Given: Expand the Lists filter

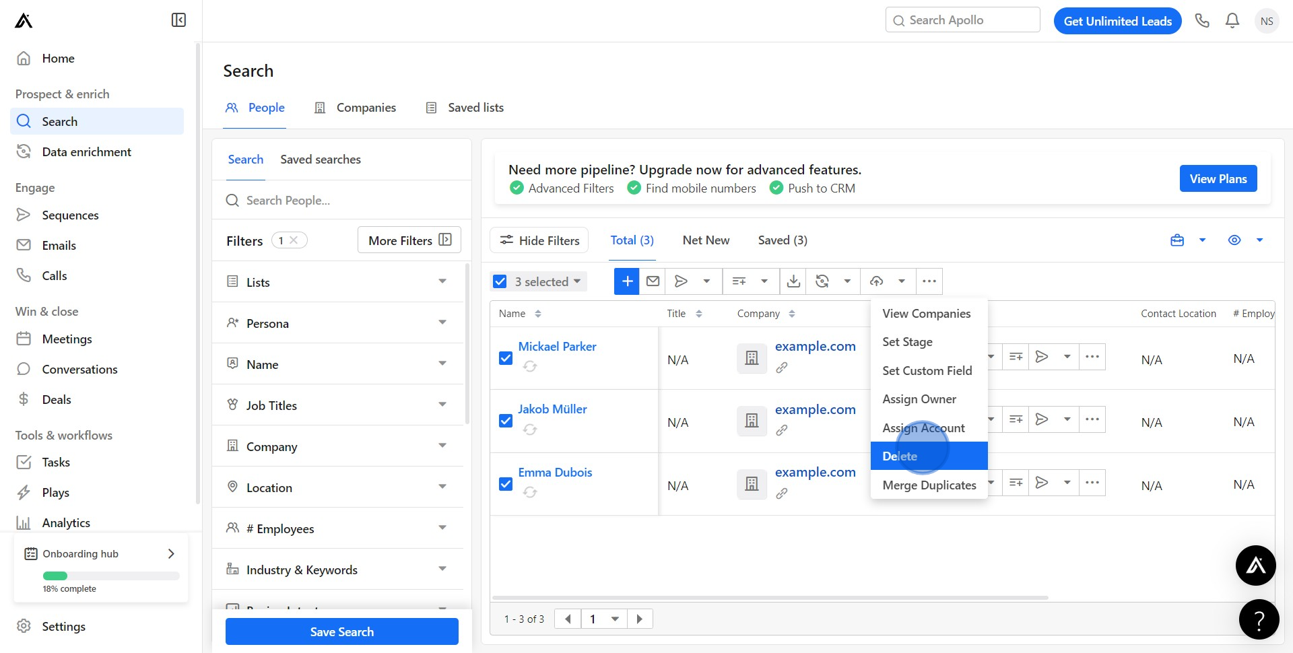Looking at the screenshot, I should [x=337, y=282].
